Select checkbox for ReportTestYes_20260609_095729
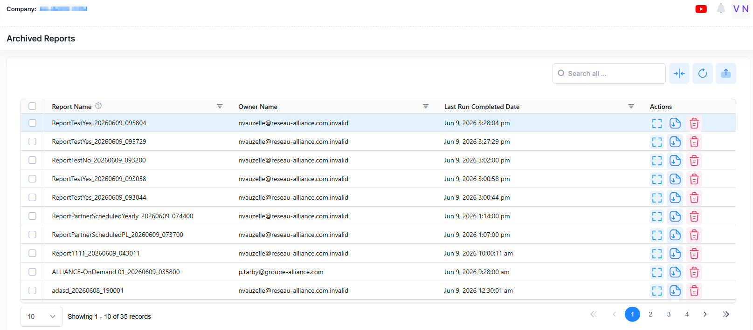 pos(32,141)
